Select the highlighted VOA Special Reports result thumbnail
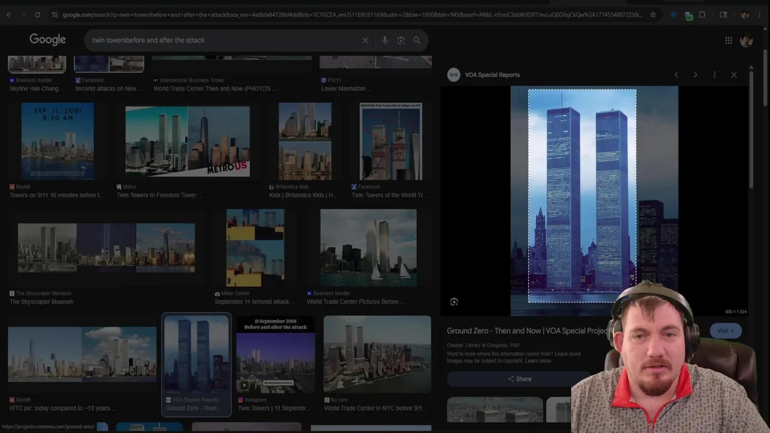 pyautogui.click(x=196, y=354)
